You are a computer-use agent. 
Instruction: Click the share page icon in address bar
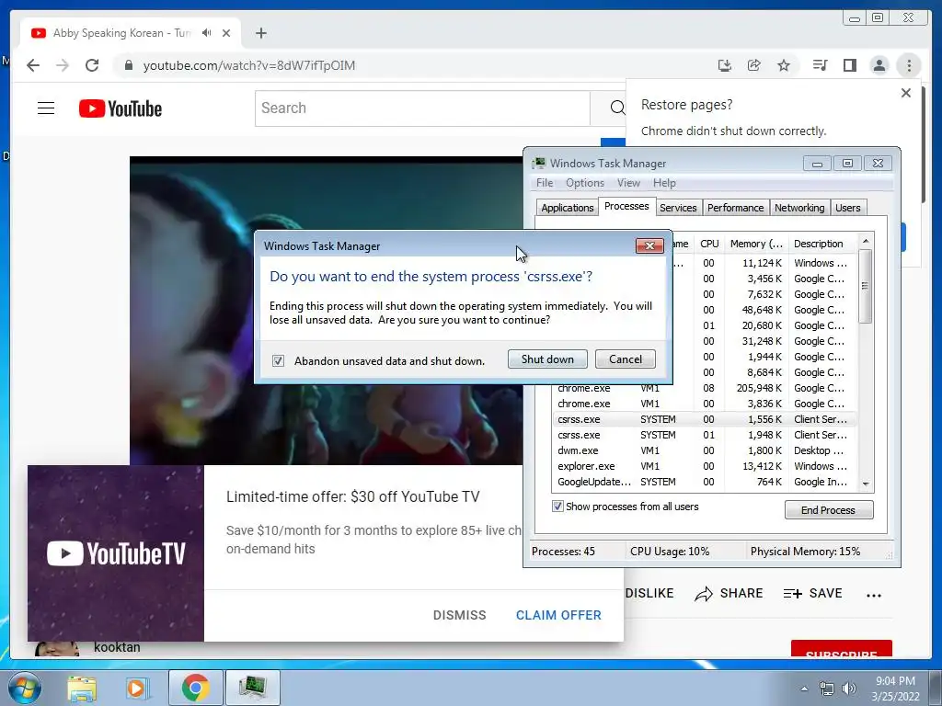pos(754,65)
